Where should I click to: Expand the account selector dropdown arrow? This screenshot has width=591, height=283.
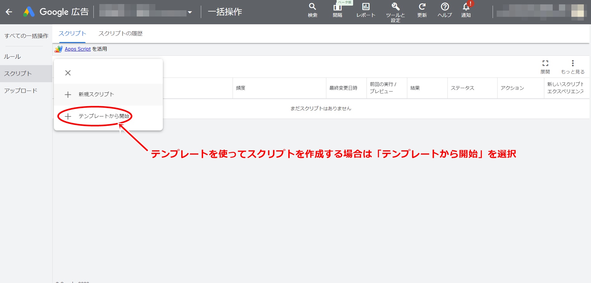[x=190, y=12]
